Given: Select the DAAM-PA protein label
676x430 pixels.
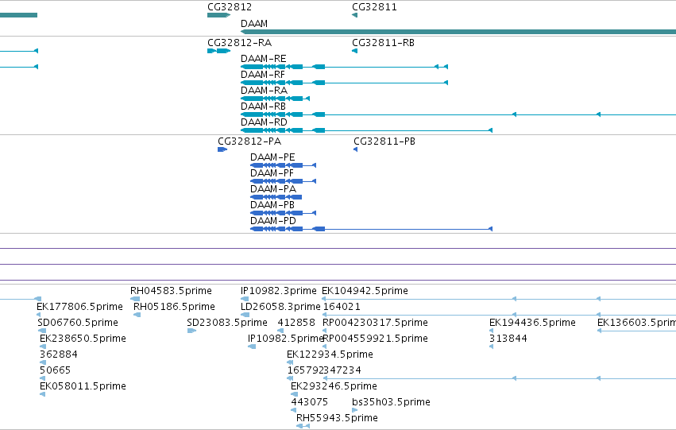Looking at the screenshot, I should [273, 189].
